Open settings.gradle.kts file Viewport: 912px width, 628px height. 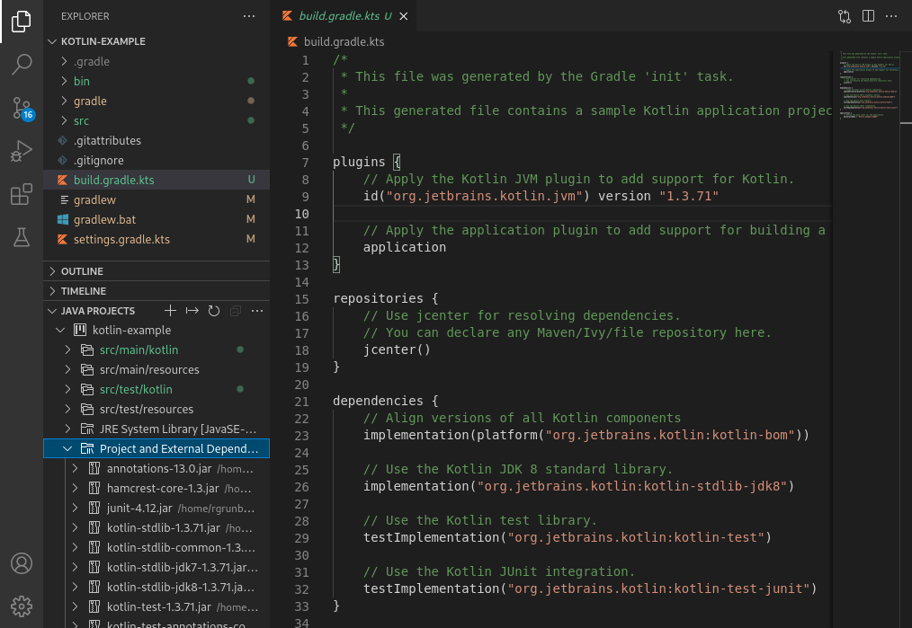click(121, 239)
